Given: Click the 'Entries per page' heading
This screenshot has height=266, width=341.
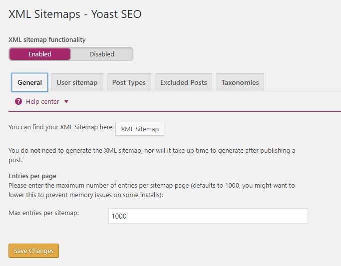Looking at the screenshot, I should (32, 176).
